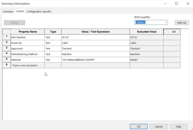The image size is (193, 130).
Task: Click the 'Drawn By' property name cell
Action: click(28, 43)
